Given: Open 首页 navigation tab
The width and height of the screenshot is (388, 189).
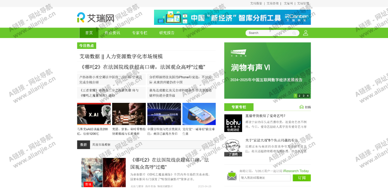Looking at the screenshot, I should (89, 33).
